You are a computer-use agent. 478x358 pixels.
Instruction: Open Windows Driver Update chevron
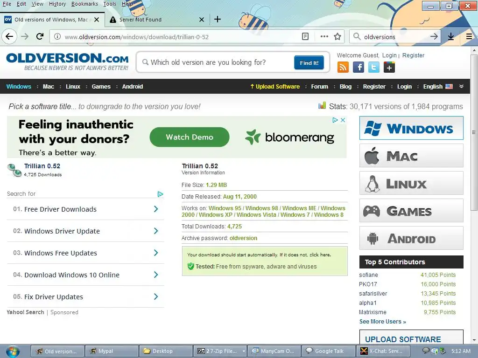[x=156, y=231]
